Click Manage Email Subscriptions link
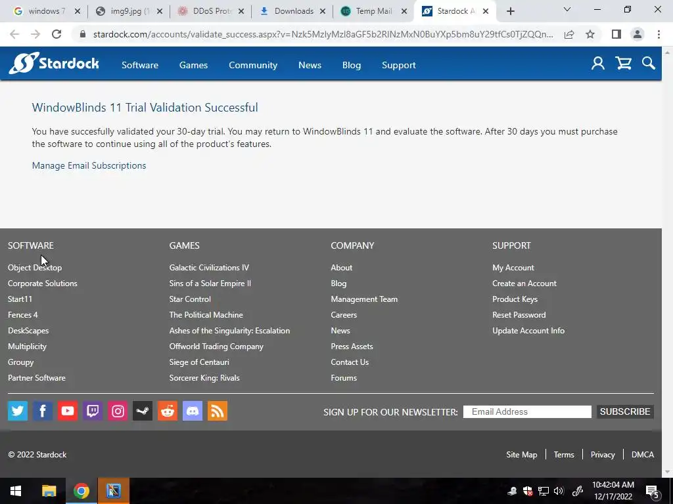 pos(89,165)
